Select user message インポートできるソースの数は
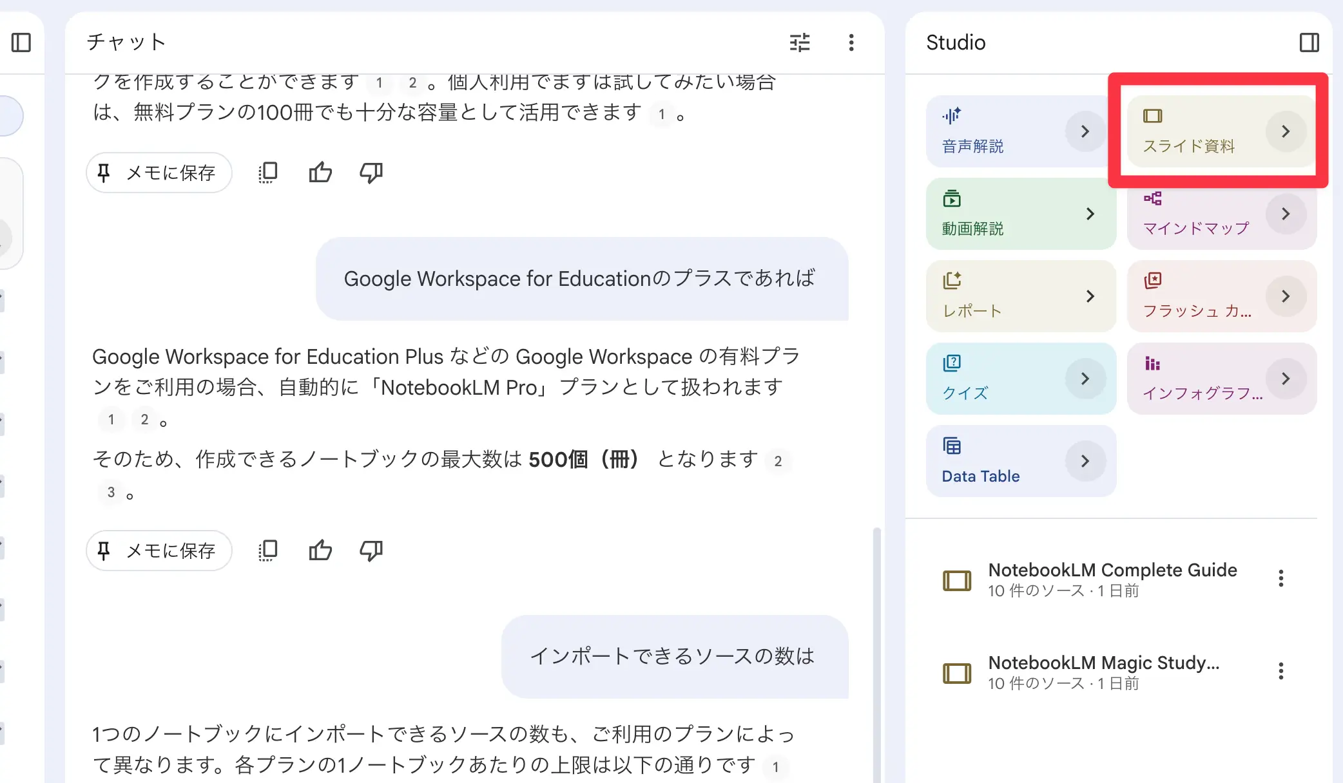The width and height of the screenshot is (1343, 783). (675, 657)
